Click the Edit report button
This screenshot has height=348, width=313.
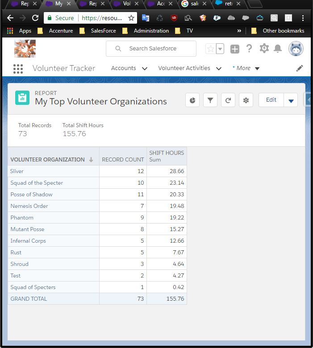(271, 100)
